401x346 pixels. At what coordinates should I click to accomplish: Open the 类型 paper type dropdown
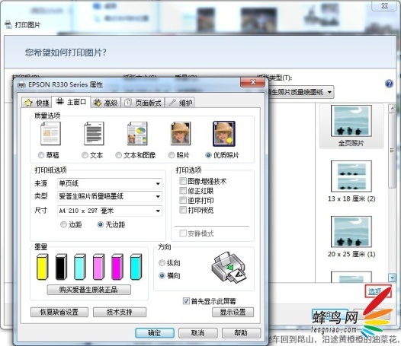pyautogui.click(x=110, y=196)
